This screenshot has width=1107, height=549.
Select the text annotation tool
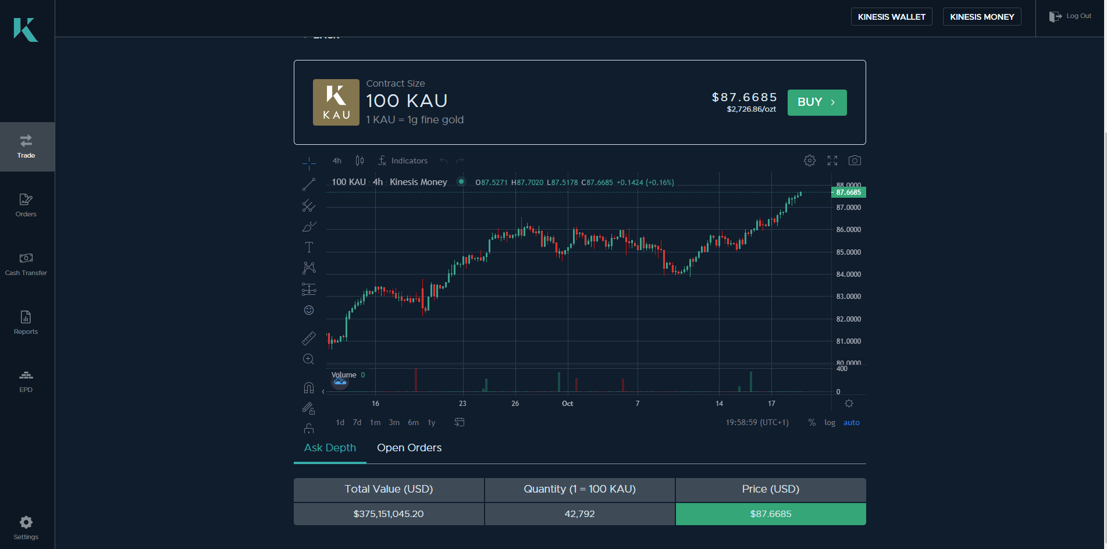click(309, 247)
